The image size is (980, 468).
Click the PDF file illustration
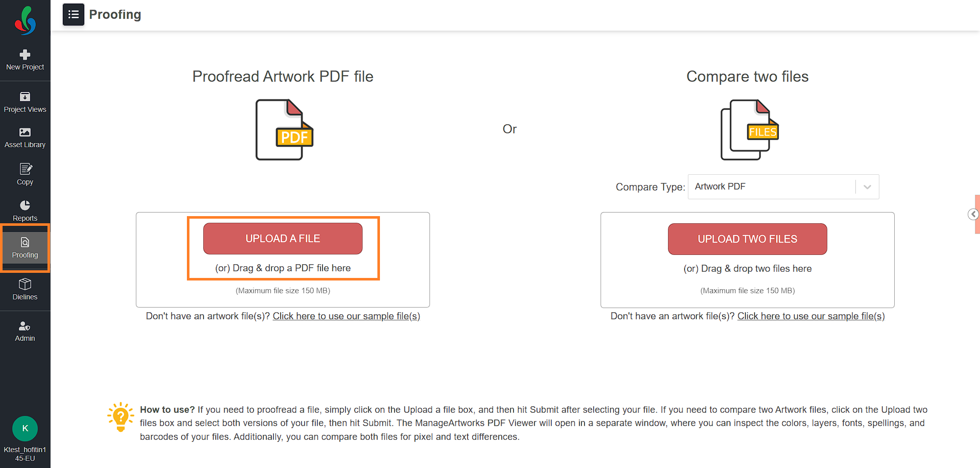tap(284, 130)
